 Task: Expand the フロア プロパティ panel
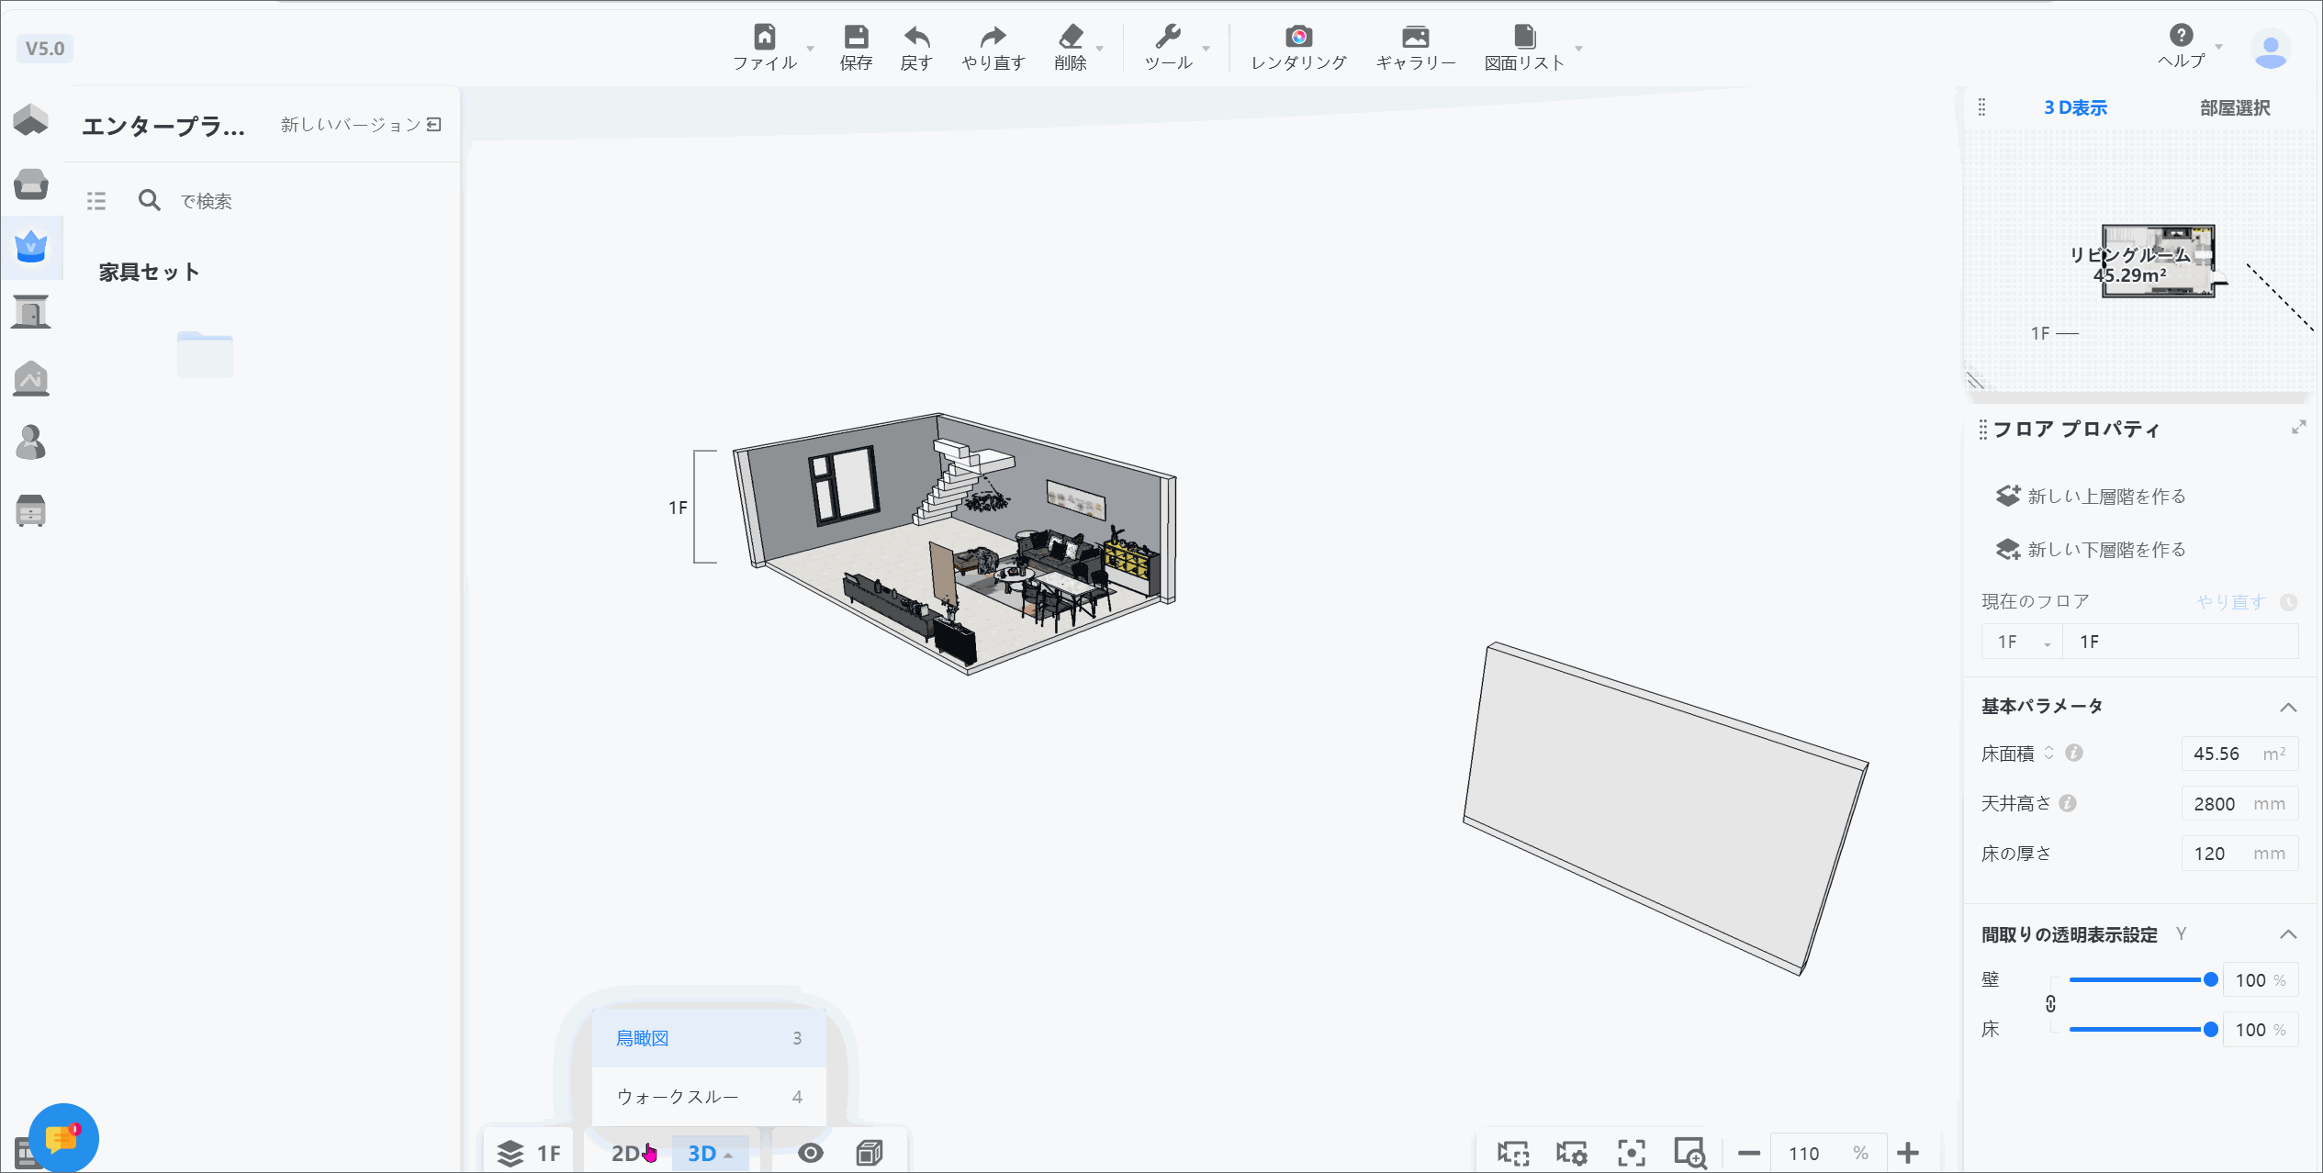click(2299, 428)
